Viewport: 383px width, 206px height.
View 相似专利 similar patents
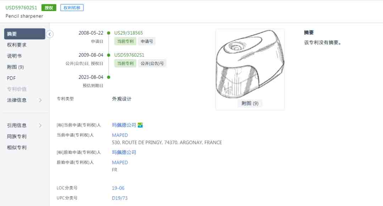point(17,147)
